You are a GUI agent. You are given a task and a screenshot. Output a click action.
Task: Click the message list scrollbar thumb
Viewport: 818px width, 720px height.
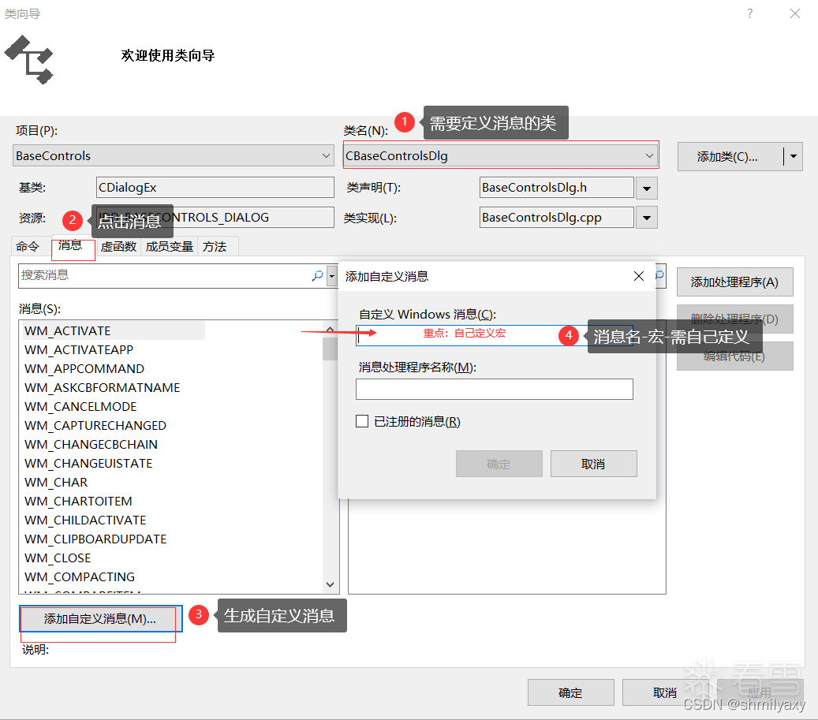[x=330, y=349]
